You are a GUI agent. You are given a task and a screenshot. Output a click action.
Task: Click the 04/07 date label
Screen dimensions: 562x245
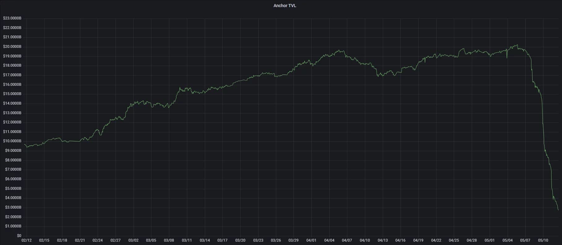347,240
